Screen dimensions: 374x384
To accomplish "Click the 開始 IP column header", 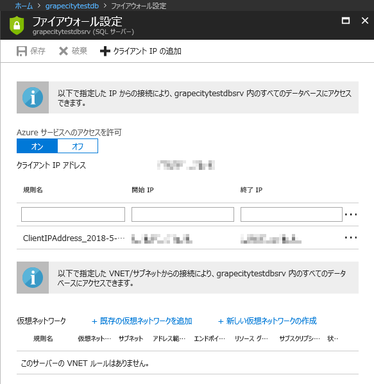I will [142, 190].
